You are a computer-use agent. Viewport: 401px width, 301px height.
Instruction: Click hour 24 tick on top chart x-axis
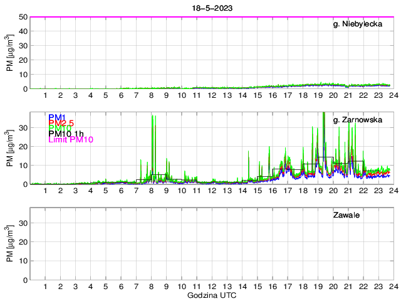coord(393,95)
